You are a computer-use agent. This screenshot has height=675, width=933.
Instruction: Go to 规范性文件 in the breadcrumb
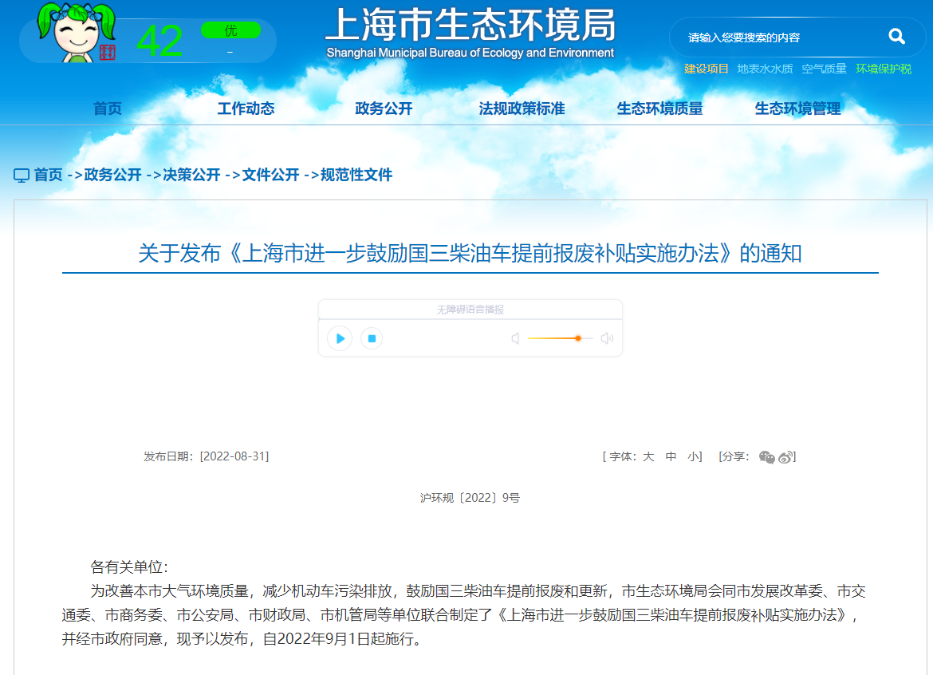pos(356,175)
